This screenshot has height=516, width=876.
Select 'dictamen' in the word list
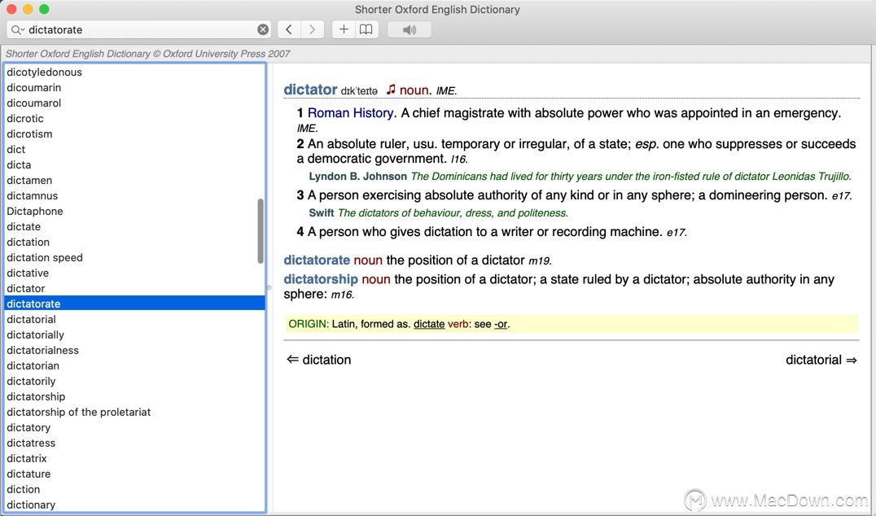(x=134, y=181)
